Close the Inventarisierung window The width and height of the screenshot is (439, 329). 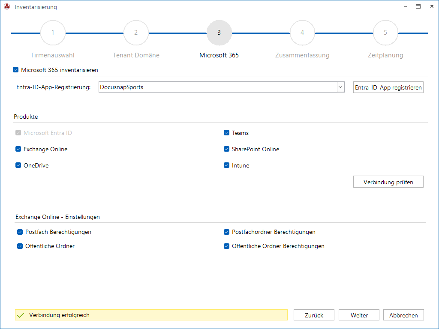[x=432, y=6]
